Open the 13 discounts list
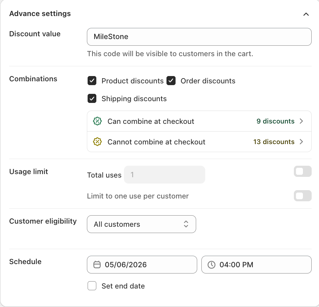This screenshot has height=307, width=319. pos(274,142)
